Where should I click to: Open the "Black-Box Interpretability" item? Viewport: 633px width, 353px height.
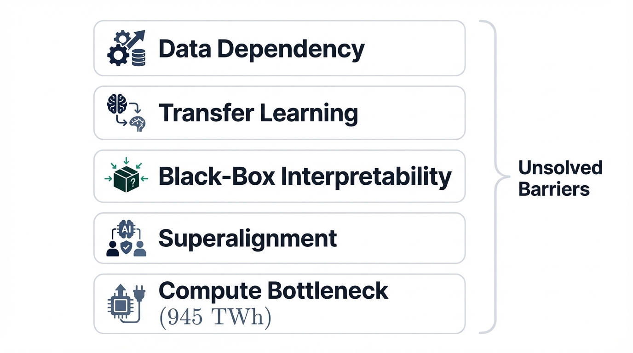coord(305,176)
